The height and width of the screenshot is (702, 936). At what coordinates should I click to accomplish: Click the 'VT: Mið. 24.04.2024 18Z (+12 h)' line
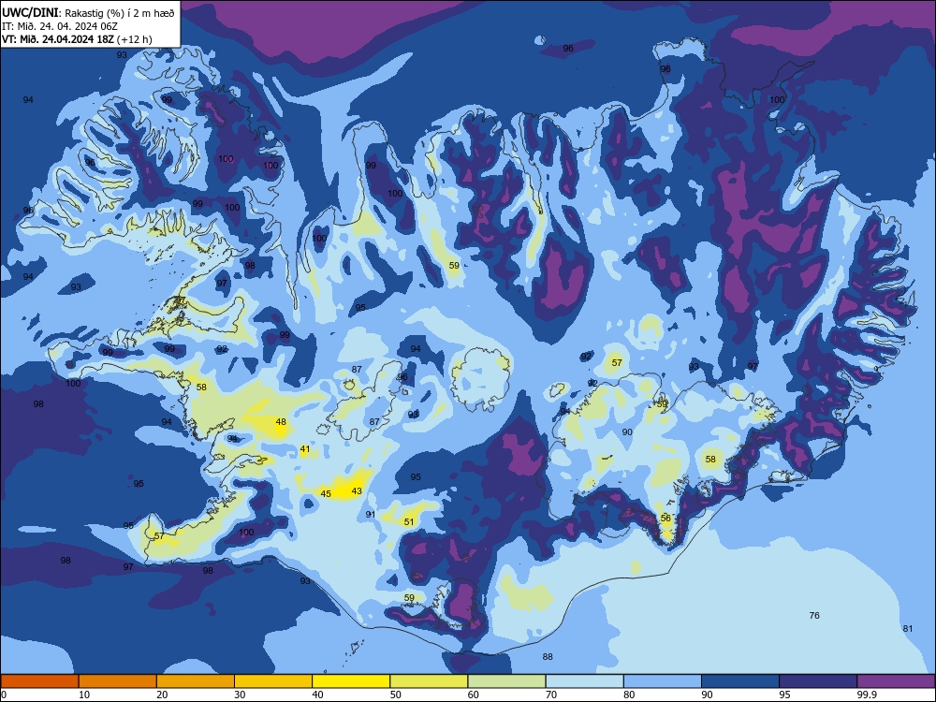coord(77,39)
